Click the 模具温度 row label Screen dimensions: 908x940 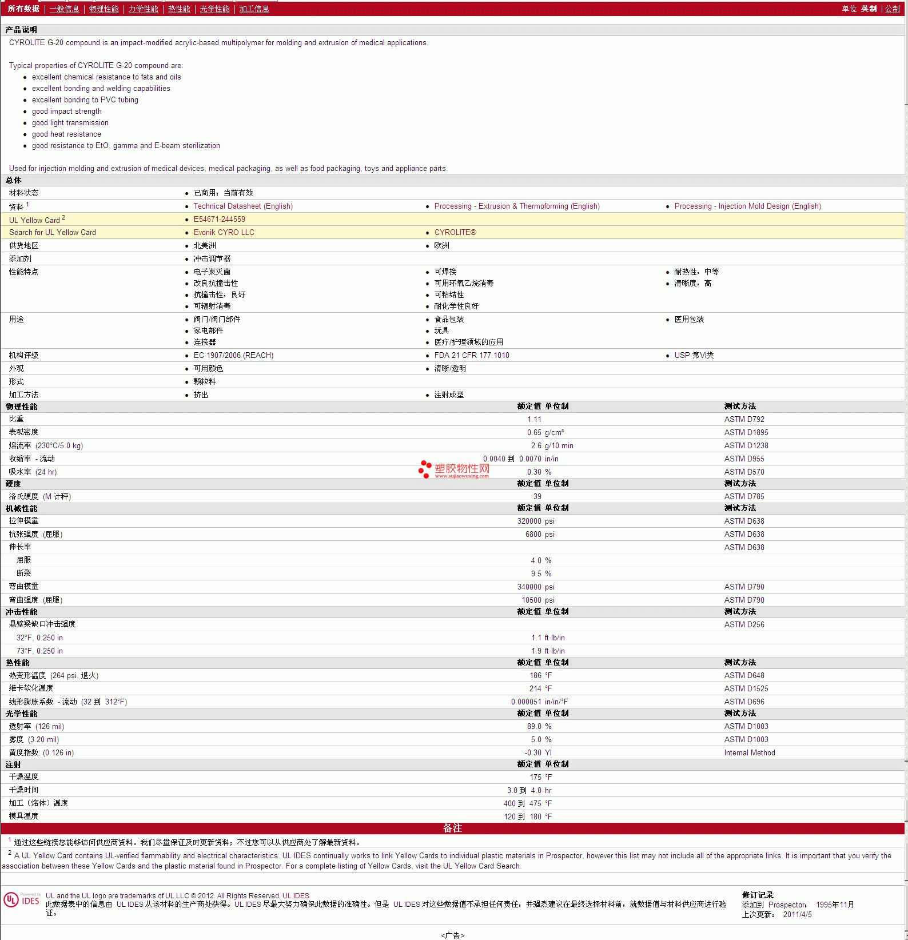point(23,816)
